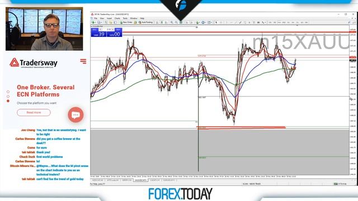Switch chart to candlesticks icon
The height and width of the screenshot is (201, 358).
coord(162,22)
